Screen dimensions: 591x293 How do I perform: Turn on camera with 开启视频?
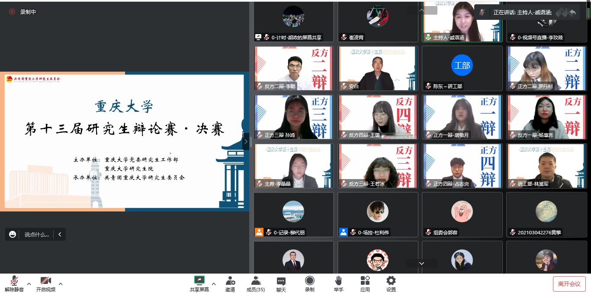pos(46,284)
